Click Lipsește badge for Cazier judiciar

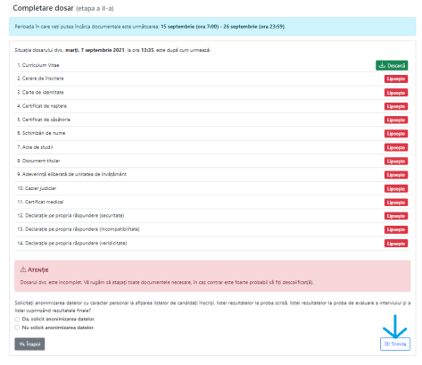coord(396,189)
